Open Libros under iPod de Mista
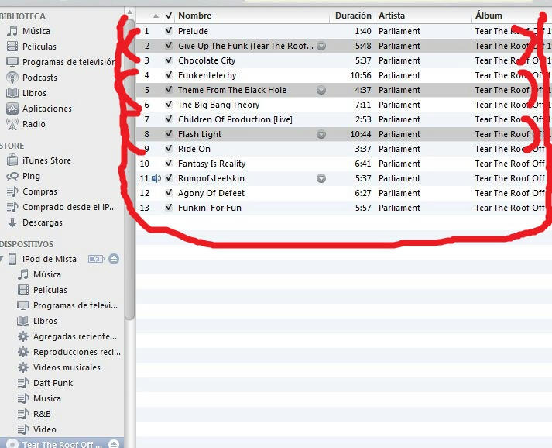This screenshot has width=552, height=448. [45, 321]
